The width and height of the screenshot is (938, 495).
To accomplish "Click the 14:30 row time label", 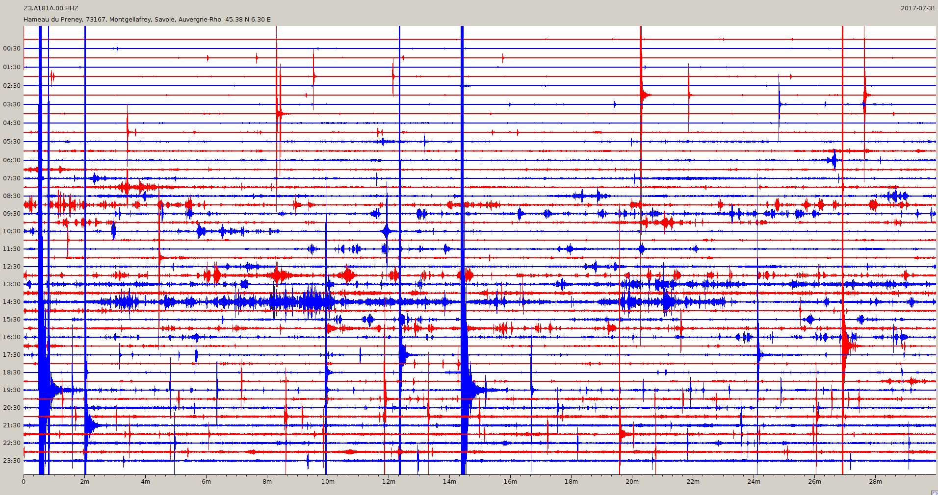I will pos(12,302).
